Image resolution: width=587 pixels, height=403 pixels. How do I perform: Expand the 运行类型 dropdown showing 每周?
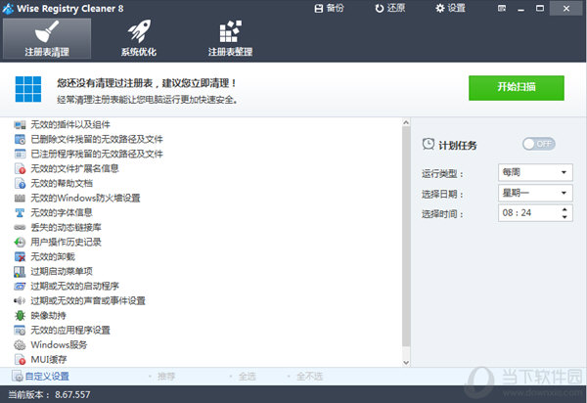pos(535,172)
